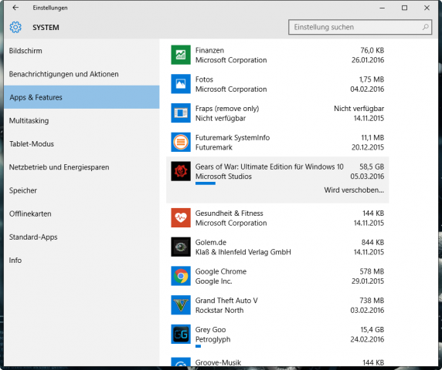This screenshot has height=370, width=442.
Task: Click the 844 KB size value
Action: coord(372,242)
